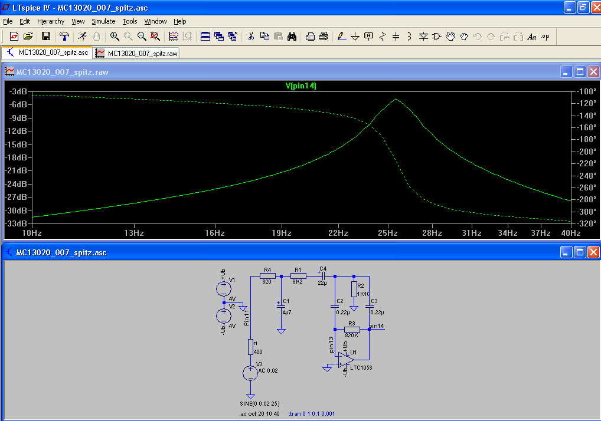
Task: Select the Label Net tool
Action: pyautogui.click(x=369, y=37)
